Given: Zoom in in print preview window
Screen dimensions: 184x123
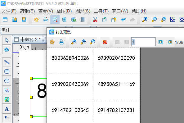Looking at the screenshot, I should 83,42.
